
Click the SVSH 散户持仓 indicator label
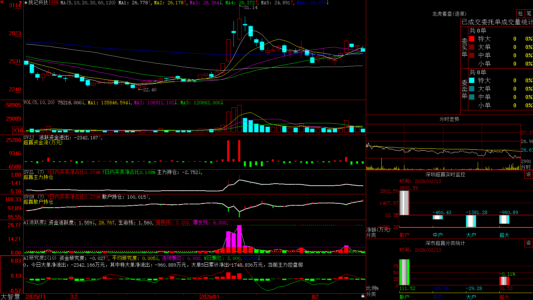(x=33, y=197)
